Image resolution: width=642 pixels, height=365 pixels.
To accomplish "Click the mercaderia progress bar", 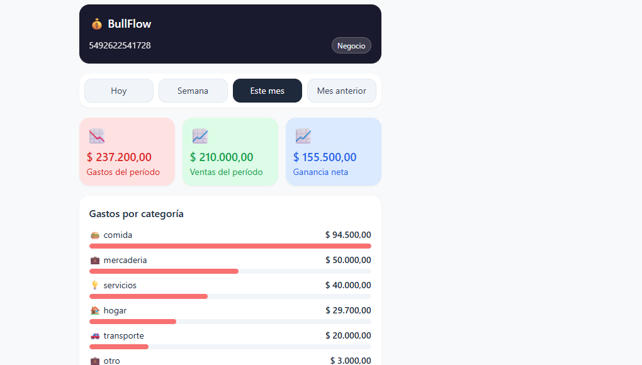I will coord(230,271).
